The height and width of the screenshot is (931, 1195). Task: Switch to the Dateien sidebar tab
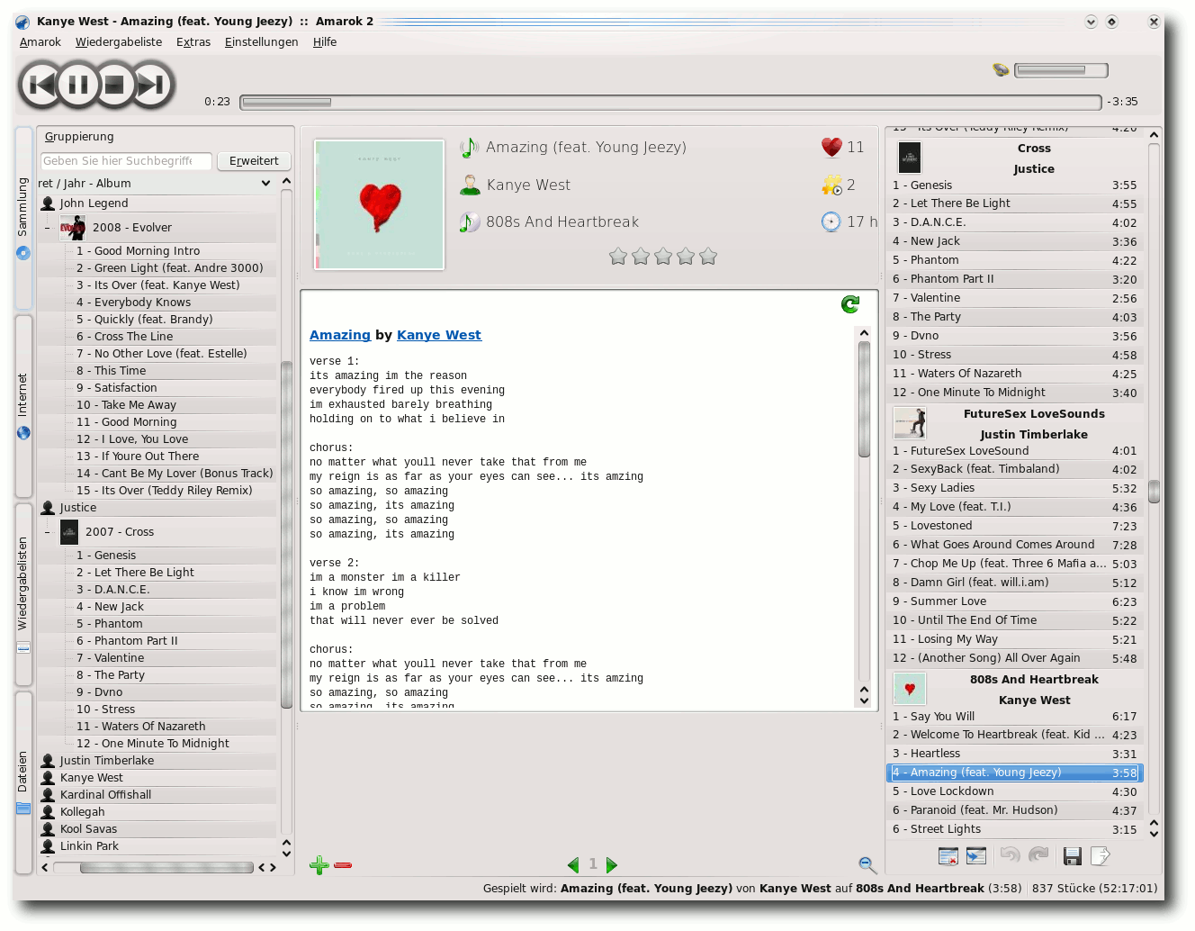23,782
